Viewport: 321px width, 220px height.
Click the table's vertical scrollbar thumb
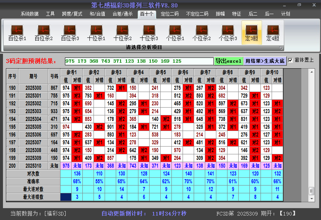(311, 190)
